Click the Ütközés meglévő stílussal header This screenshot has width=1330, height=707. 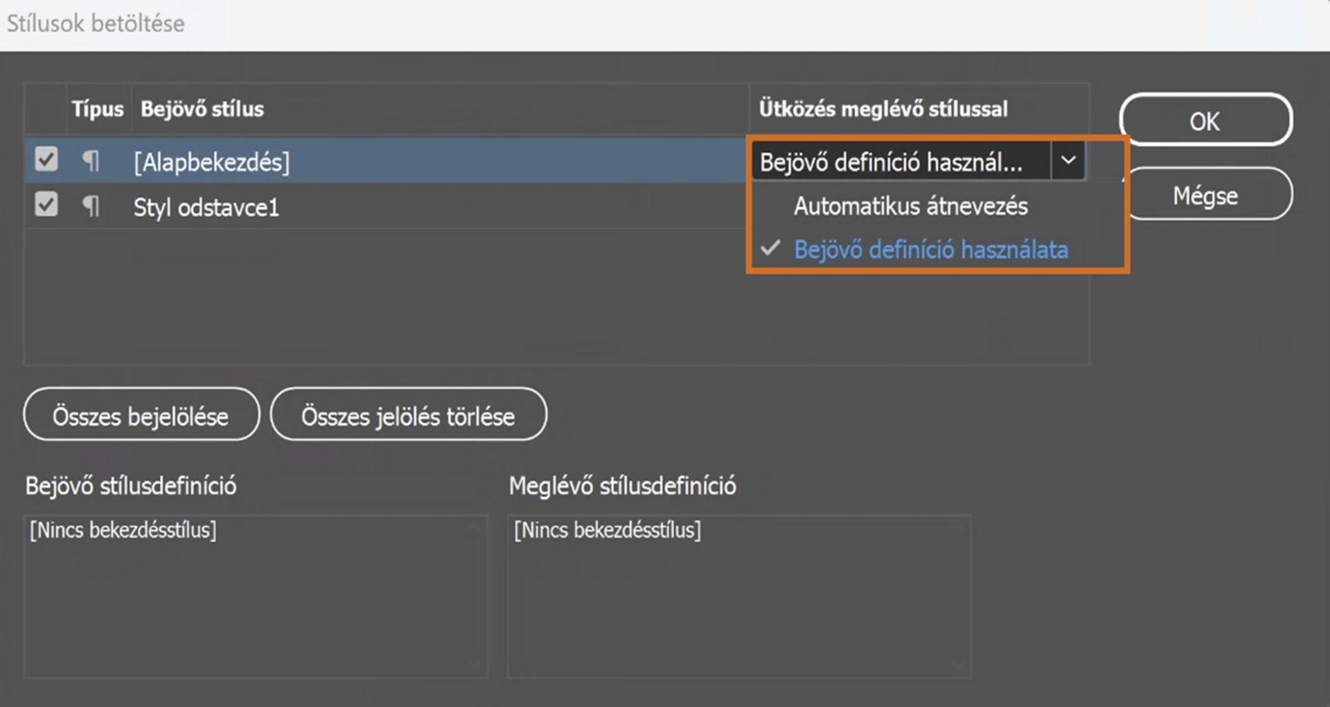[883, 109]
